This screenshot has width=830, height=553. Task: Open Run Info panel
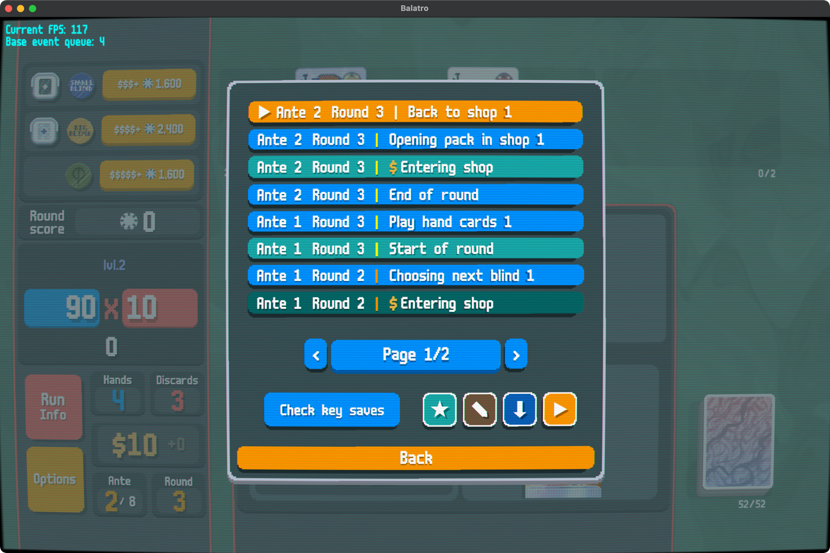click(53, 407)
